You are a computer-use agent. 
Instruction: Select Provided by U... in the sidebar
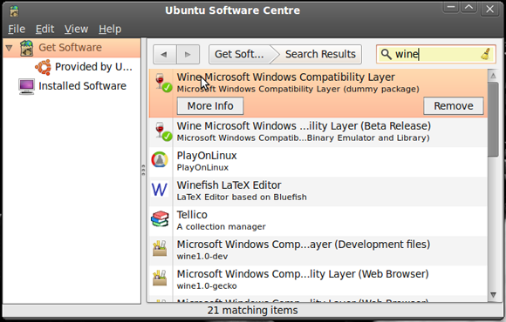tap(72, 67)
